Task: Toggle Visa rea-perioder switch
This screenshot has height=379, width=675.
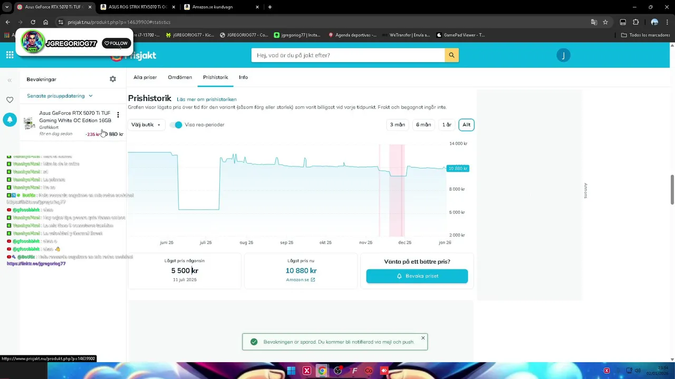Action: click(176, 125)
